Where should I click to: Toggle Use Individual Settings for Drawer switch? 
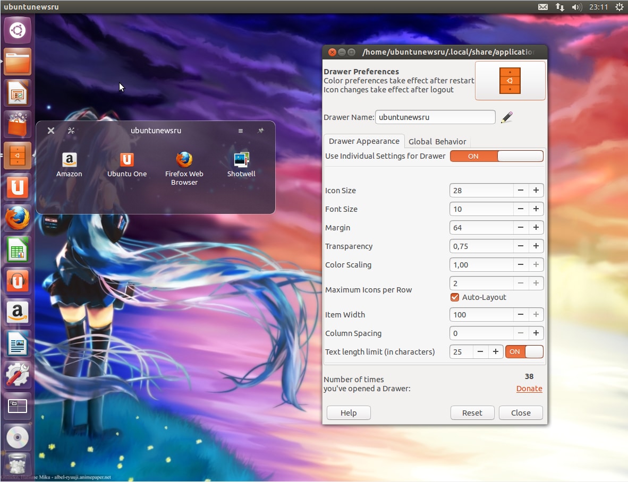tap(497, 156)
